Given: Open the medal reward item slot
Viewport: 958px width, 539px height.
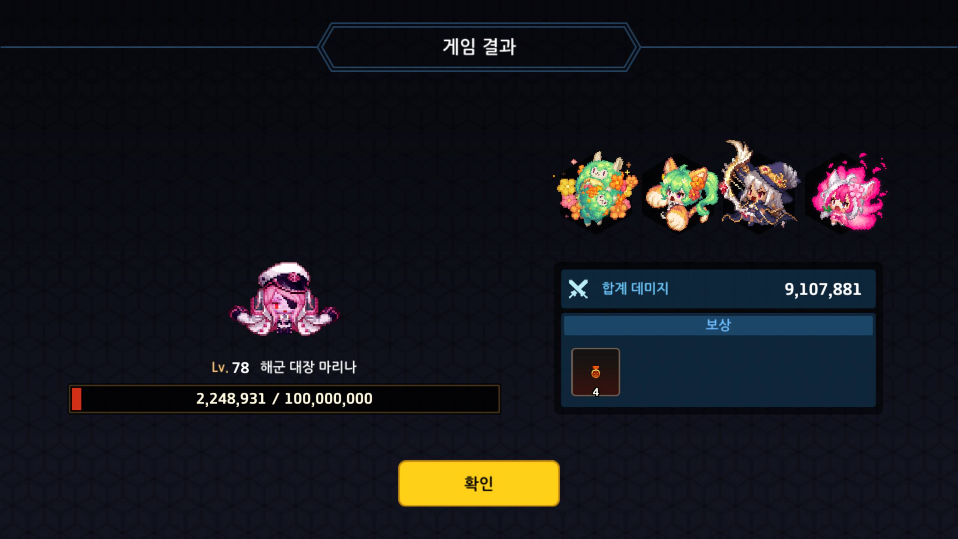Looking at the screenshot, I should (x=595, y=372).
